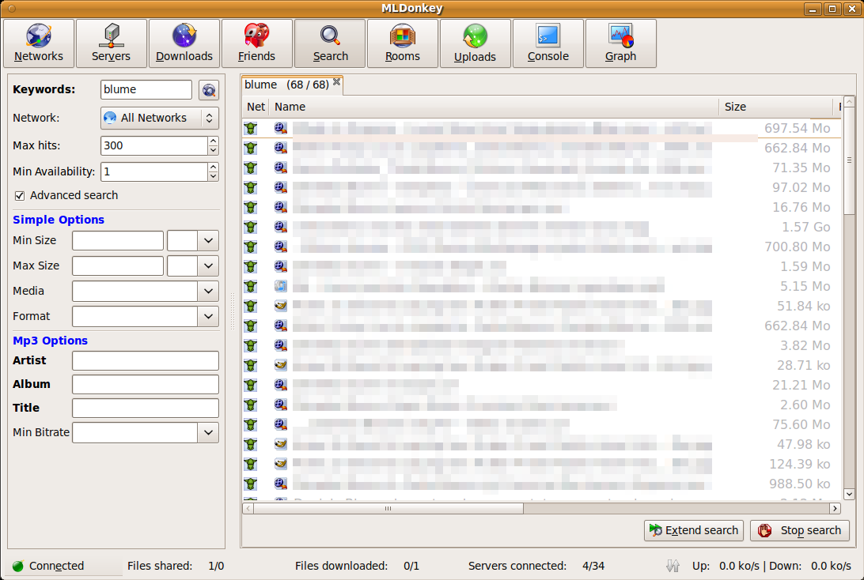Image resolution: width=864 pixels, height=580 pixels.
Task: Click the file type icon of the 5.15 Mo result
Action: pyautogui.click(x=280, y=286)
